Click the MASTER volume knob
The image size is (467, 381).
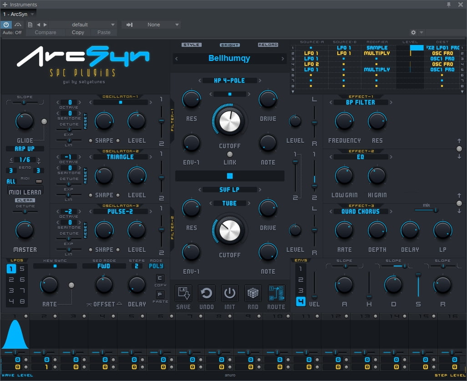[25, 230]
